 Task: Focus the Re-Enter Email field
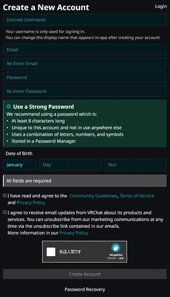85,63
